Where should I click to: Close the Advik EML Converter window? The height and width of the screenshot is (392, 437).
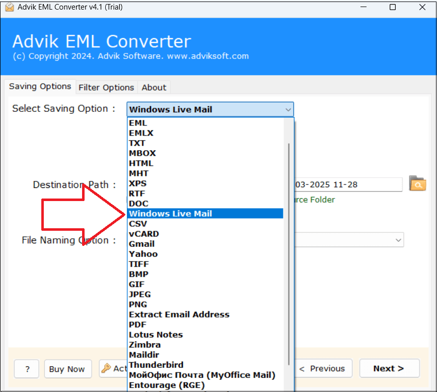(422, 7)
